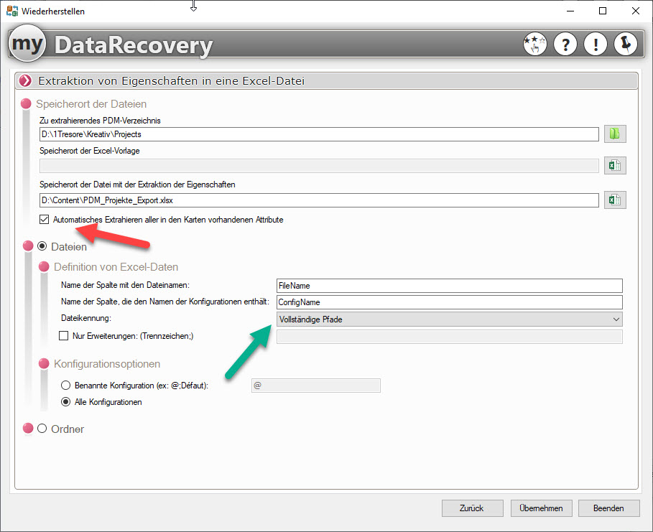
Task: Click the Definition von Excel-Daten heading
Action: click(x=116, y=267)
